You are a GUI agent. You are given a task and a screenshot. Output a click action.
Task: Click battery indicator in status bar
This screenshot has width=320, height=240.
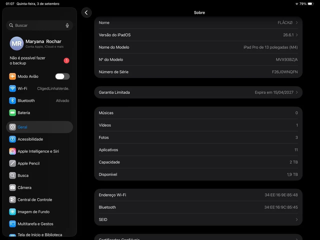tap(311, 4)
